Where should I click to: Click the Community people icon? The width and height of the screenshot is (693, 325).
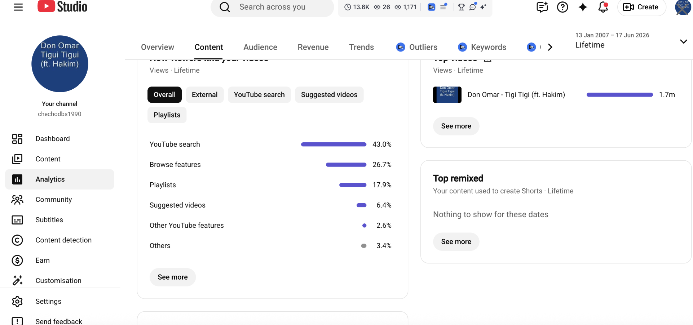[x=17, y=200]
